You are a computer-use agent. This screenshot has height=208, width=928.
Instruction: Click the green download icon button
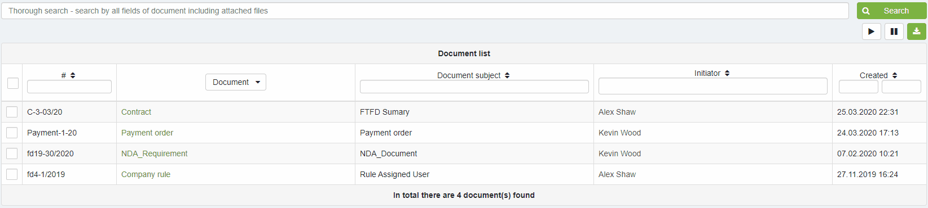pyautogui.click(x=916, y=31)
